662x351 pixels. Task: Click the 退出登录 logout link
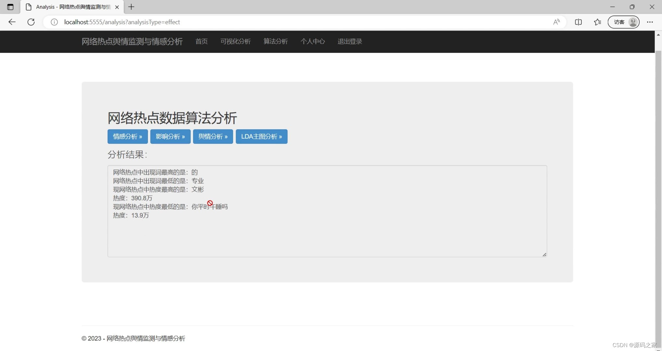[349, 42]
